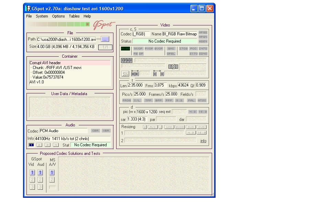Click the colored progress bar at top
This screenshot has width=330, height=206.
58,24
